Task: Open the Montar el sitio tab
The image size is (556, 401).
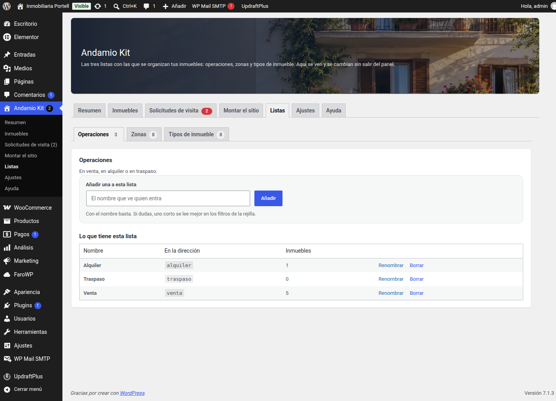Action: click(x=241, y=110)
